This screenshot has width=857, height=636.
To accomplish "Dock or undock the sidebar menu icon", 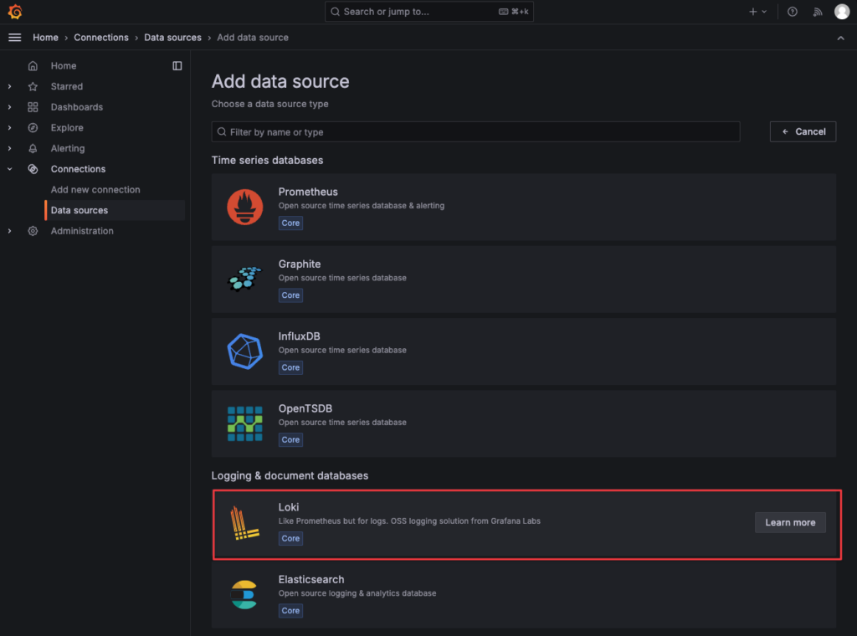I will pyautogui.click(x=177, y=65).
